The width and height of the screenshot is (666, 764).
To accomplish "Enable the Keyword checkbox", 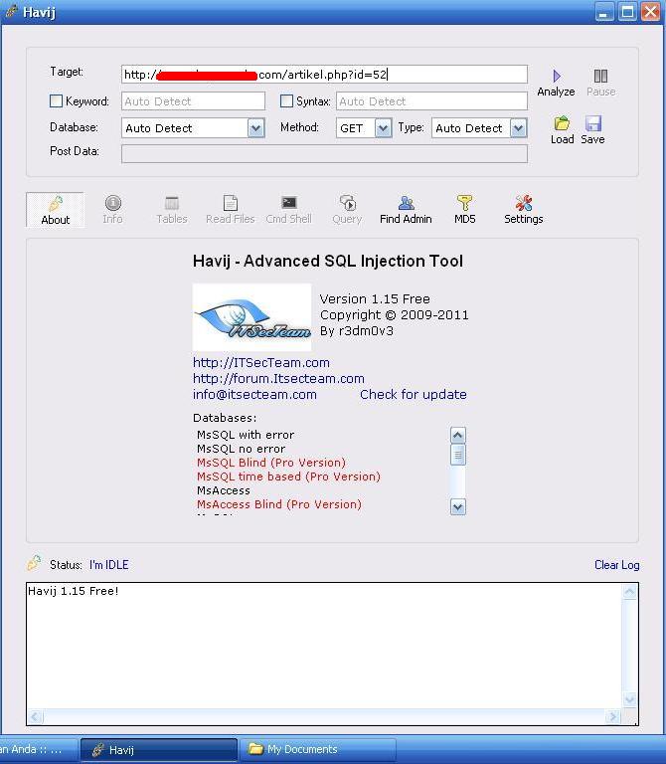I will [x=56, y=100].
